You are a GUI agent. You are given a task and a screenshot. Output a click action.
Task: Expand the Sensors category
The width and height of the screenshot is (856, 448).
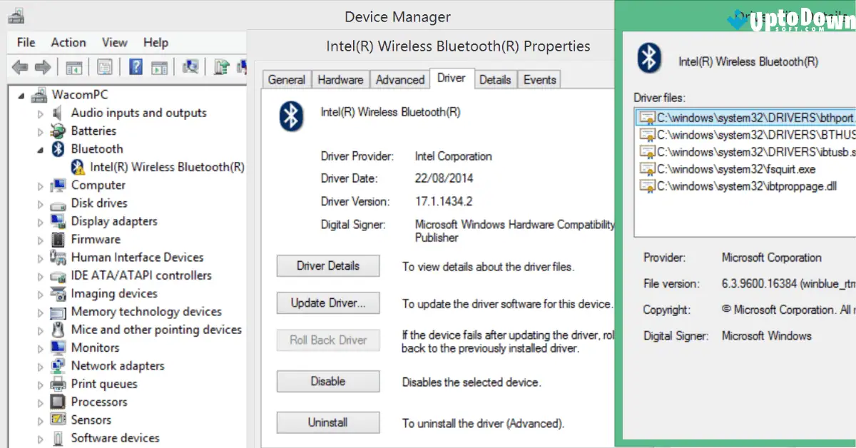point(41,419)
